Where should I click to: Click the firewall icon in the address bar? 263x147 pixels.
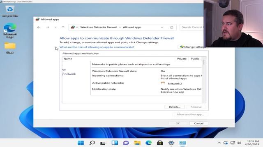pyautogui.click(x=73, y=27)
